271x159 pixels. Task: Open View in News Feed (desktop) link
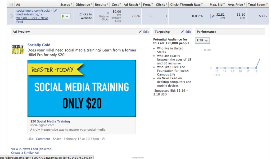(x=32, y=149)
